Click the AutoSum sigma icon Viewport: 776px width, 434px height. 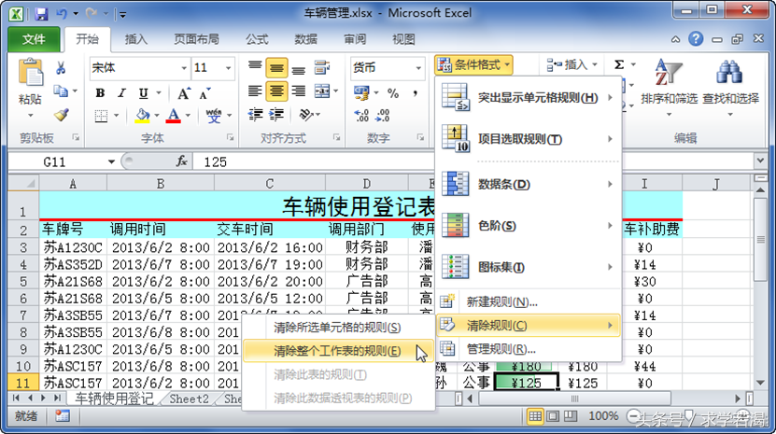pos(619,64)
